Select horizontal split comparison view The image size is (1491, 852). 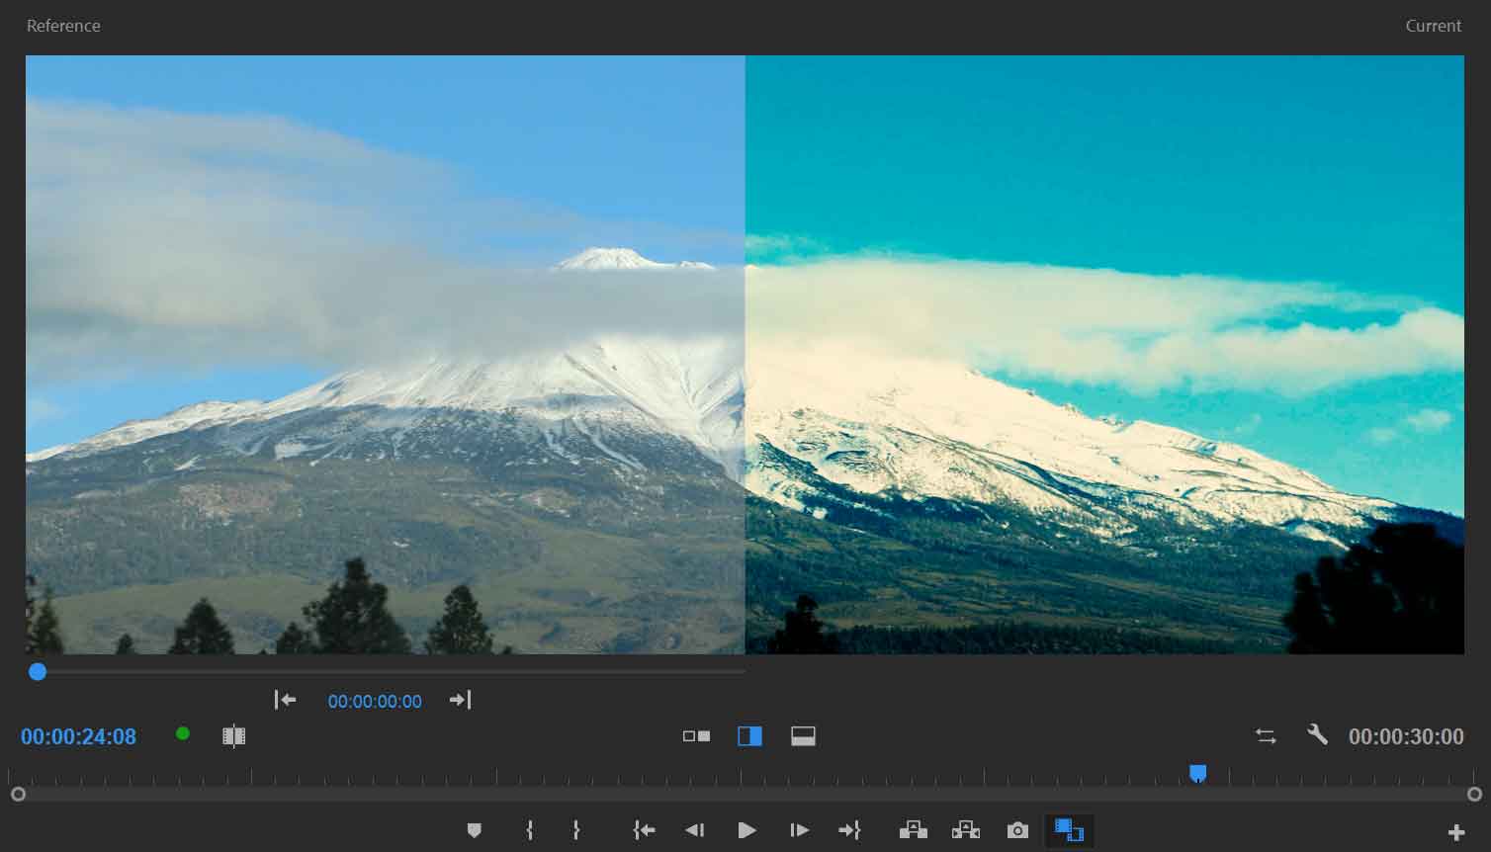[x=803, y=736]
